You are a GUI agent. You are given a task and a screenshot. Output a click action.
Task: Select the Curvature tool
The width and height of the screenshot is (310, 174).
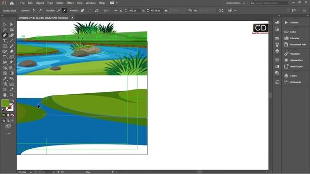[12, 35]
